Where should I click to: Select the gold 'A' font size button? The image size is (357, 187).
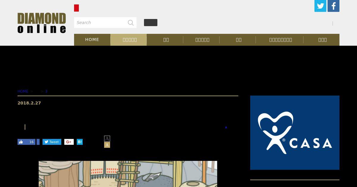pos(107,145)
